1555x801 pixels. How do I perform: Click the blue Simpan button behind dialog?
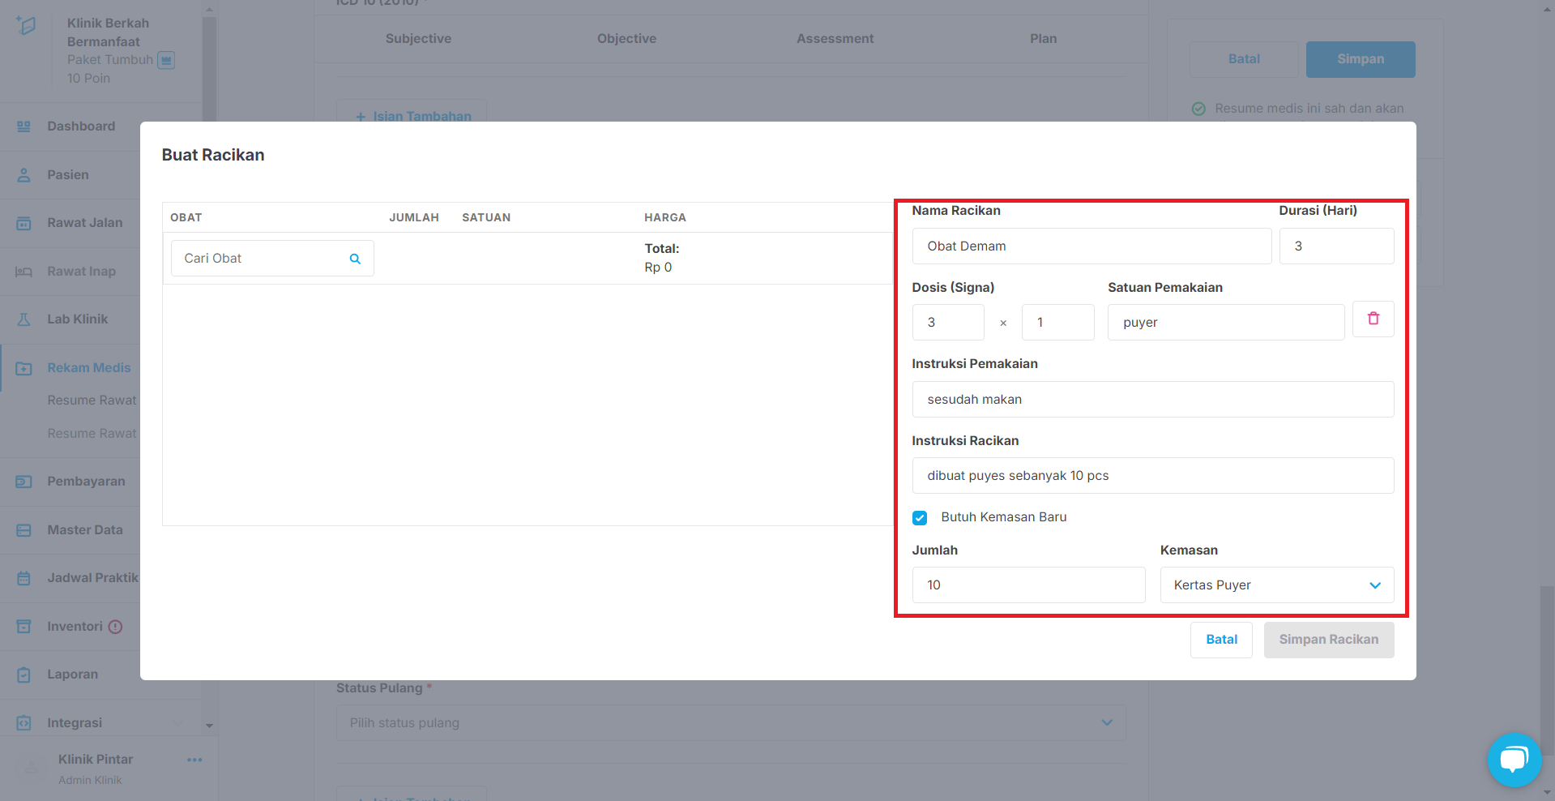[1361, 59]
